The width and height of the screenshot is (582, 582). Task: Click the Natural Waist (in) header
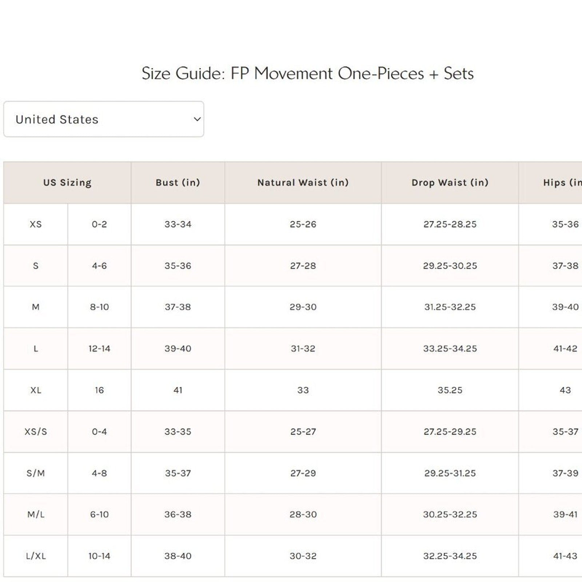(x=303, y=183)
